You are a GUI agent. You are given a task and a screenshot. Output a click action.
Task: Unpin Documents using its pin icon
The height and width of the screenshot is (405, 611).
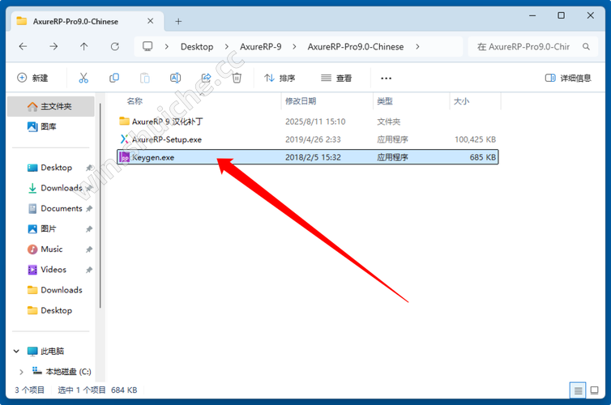point(89,209)
